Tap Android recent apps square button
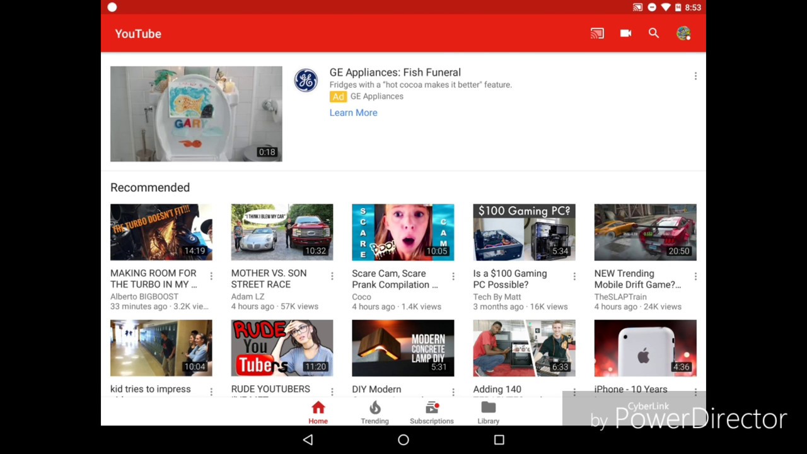 tap(499, 439)
